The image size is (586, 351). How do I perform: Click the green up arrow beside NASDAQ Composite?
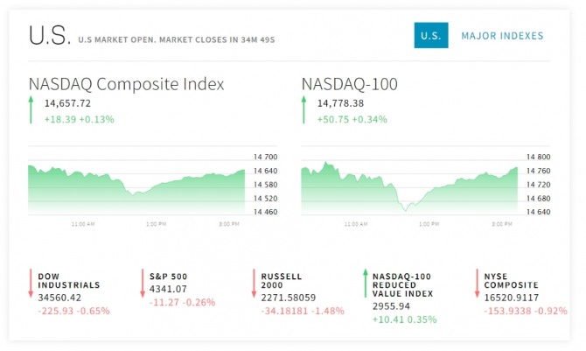[31, 110]
